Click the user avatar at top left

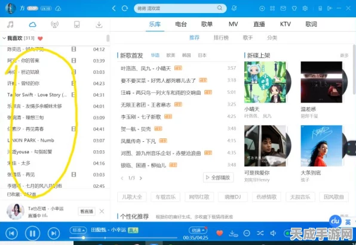click(10, 8)
